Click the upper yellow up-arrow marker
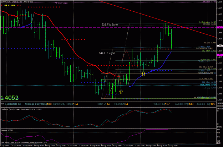The width and height of the screenshot is (223, 147). (143, 74)
